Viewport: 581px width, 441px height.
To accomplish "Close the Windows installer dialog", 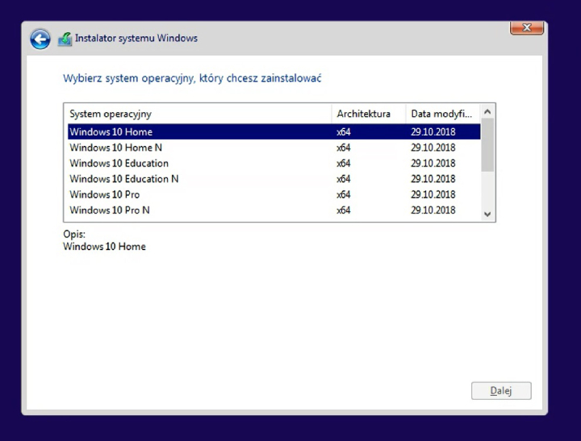I will (x=526, y=27).
